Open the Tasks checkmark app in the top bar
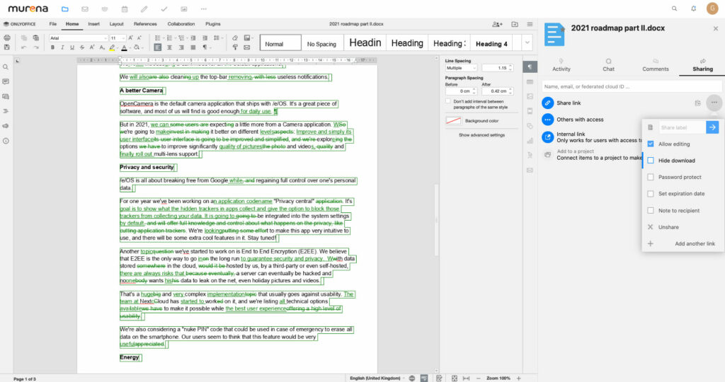The height and width of the screenshot is (382, 725). 164,8
